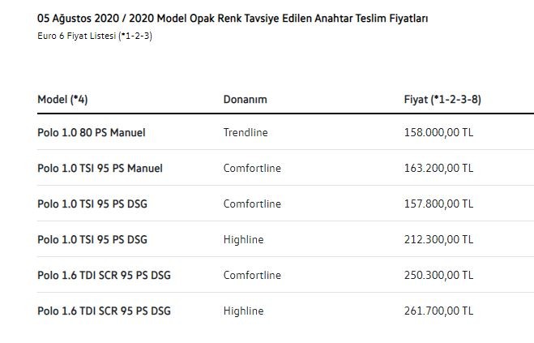
Task: Select Polo 1.0 TSI 95 PS Manuel model
Action: click(100, 169)
